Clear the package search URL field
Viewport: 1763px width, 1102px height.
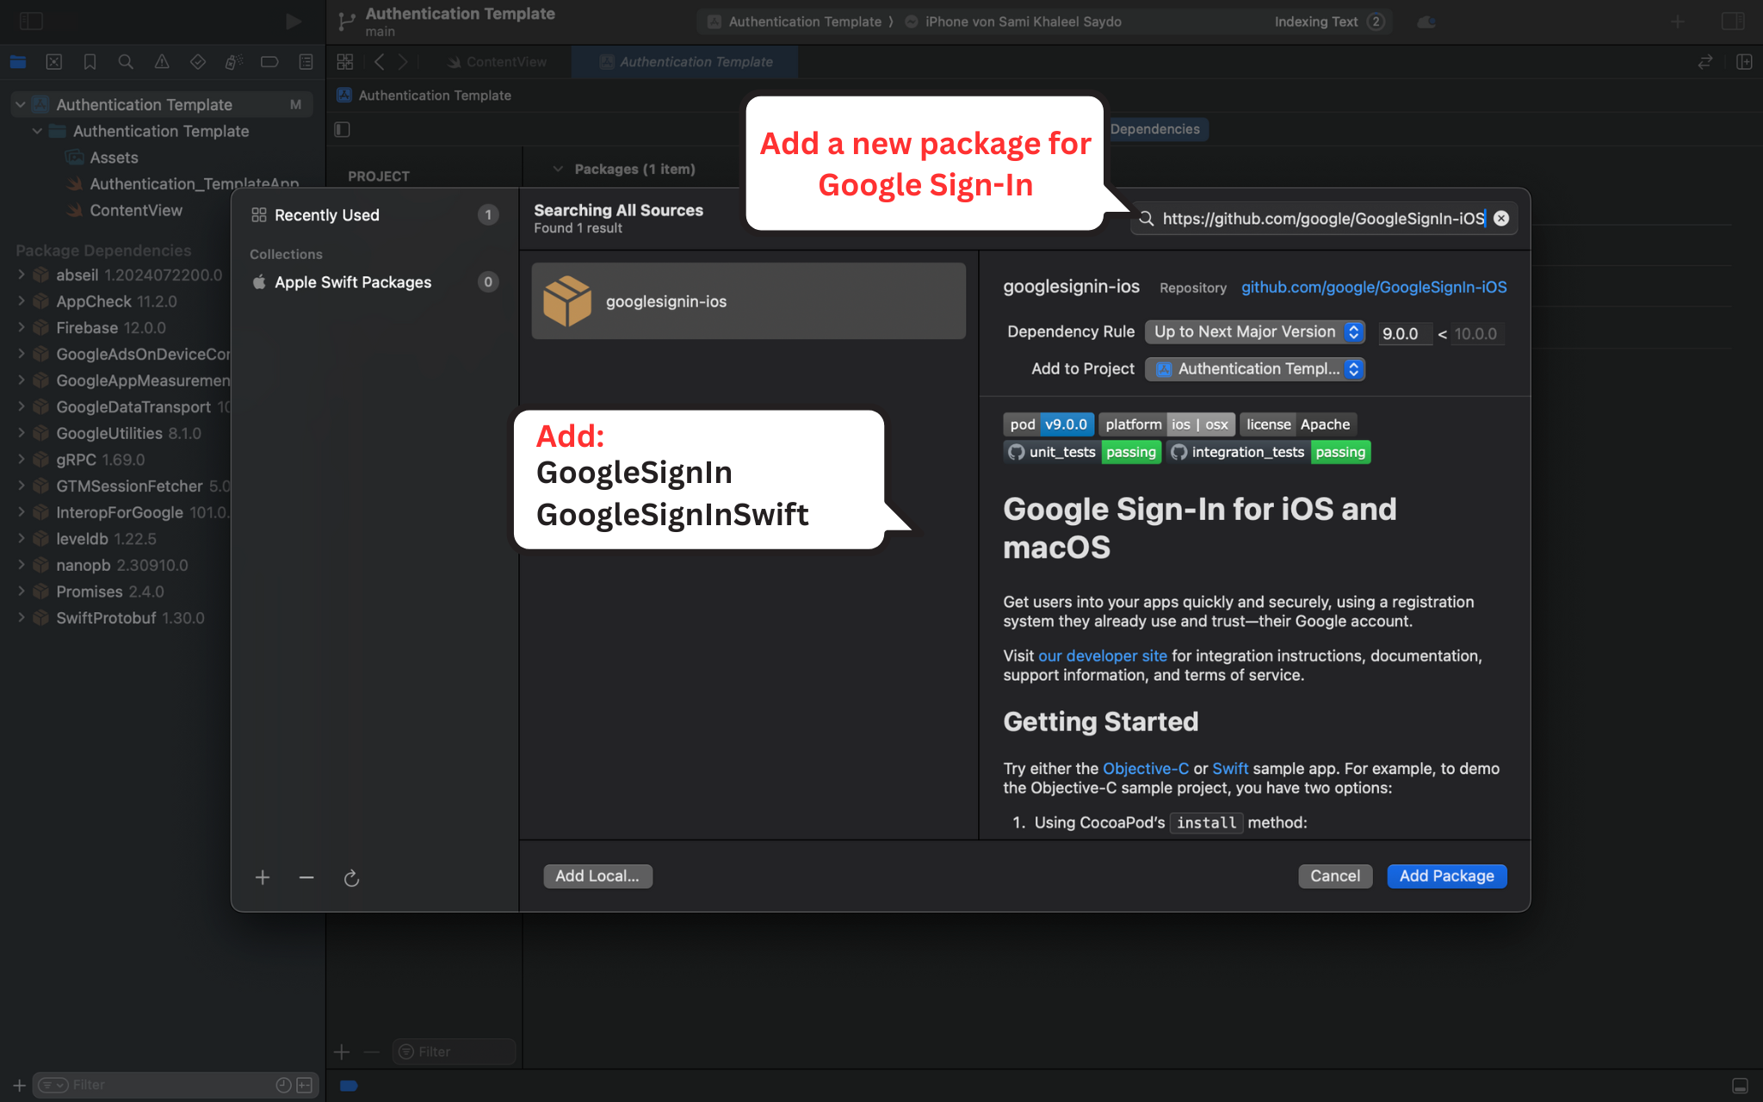(x=1501, y=219)
